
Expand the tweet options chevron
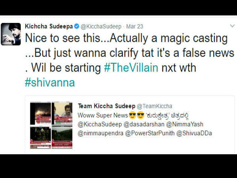pos(232,26)
